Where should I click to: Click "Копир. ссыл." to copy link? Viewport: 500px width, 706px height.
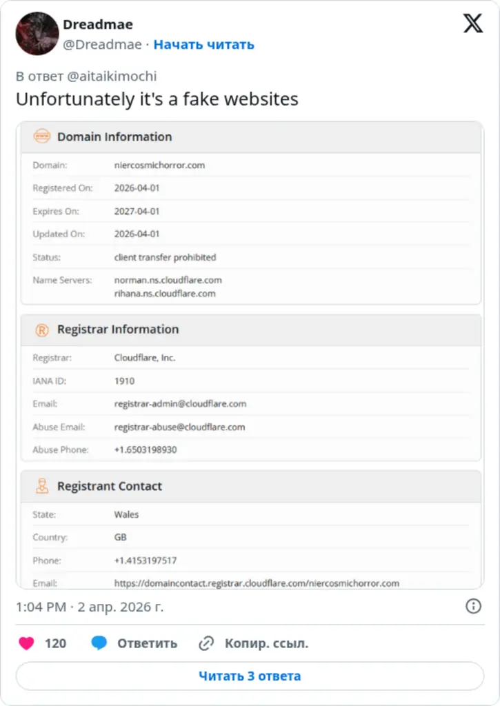(266, 643)
